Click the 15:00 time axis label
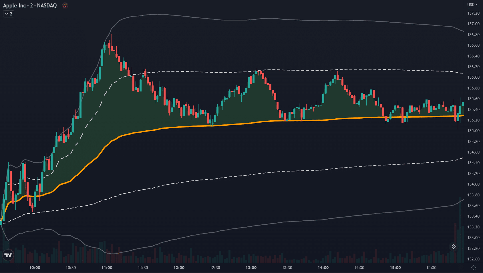This screenshot has width=483, height=273. pyautogui.click(x=395, y=268)
